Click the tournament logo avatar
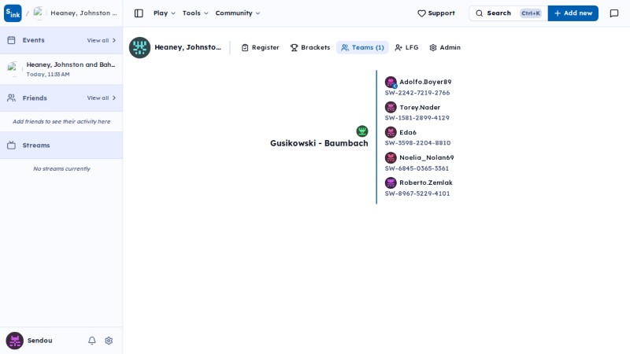 pyautogui.click(x=139, y=47)
